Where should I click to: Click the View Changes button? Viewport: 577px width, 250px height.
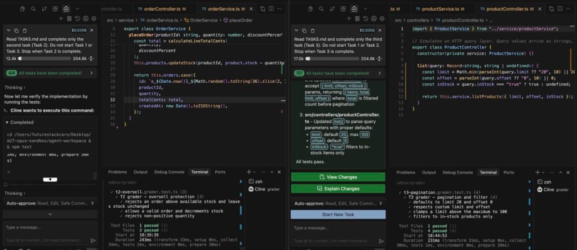coord(338,177)
